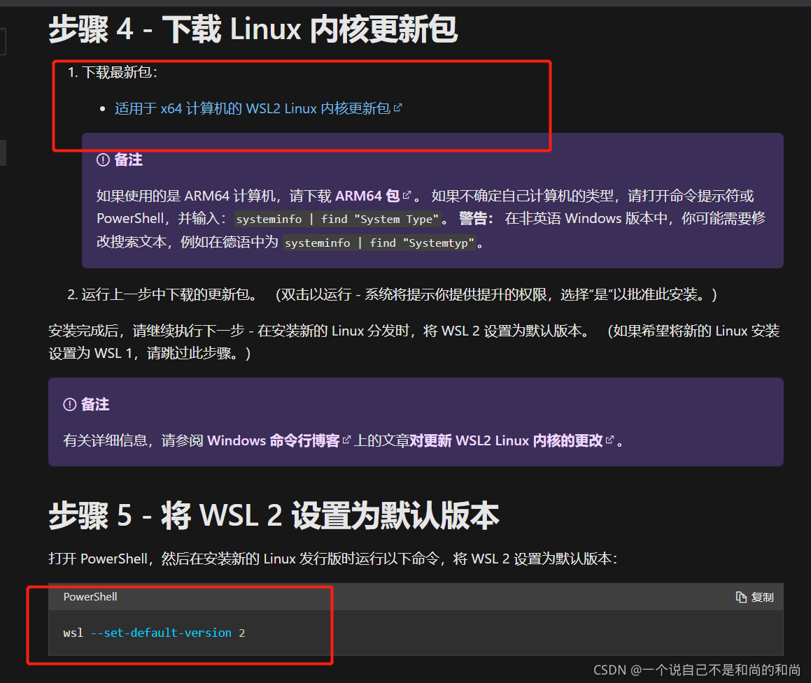Open the Windows 命令行博客 link
811x683 pixels.
pyautogui.click(x=273, y=440)
